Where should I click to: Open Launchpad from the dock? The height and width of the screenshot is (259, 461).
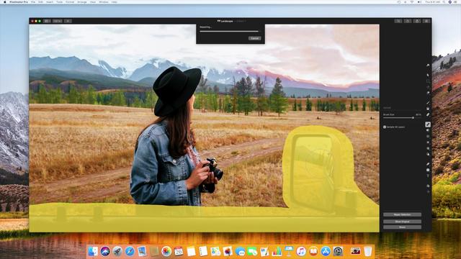(117, 251)
